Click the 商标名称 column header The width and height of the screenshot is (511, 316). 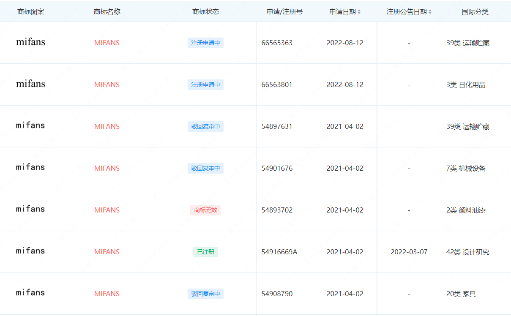coord(107,12)
